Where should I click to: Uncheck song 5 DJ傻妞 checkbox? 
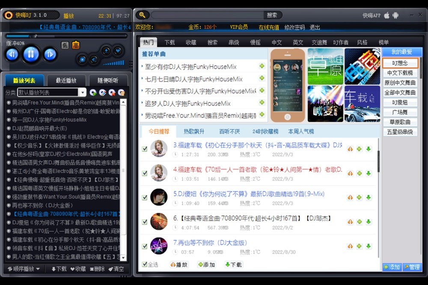(145, 197)
